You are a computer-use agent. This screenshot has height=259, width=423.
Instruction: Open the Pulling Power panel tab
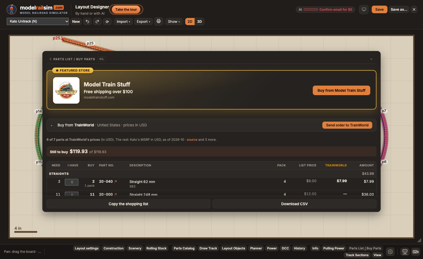coord(334,248)
